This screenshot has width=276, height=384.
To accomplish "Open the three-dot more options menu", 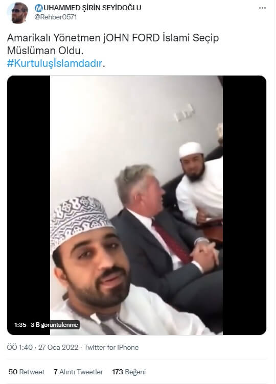I will [262, 8].
